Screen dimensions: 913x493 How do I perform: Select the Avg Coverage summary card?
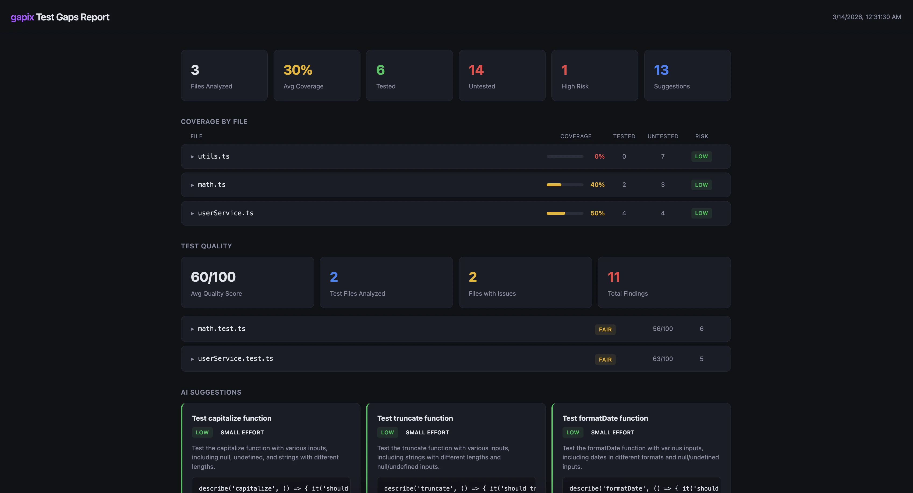(x=317, y=76)
